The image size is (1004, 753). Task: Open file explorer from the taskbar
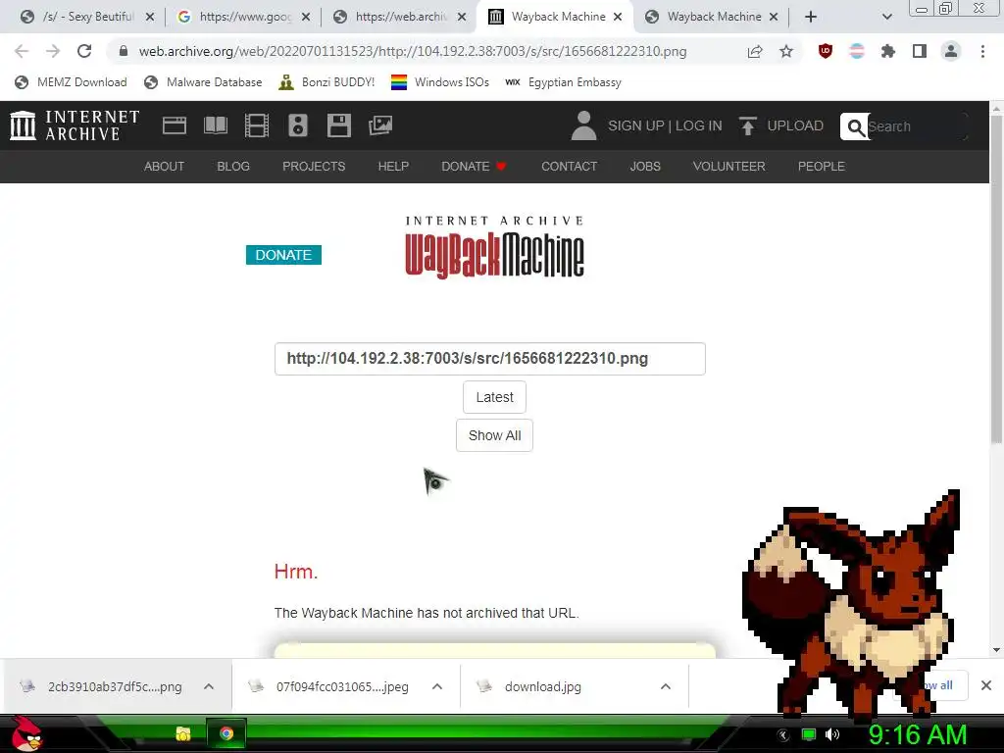pos(183,733)
